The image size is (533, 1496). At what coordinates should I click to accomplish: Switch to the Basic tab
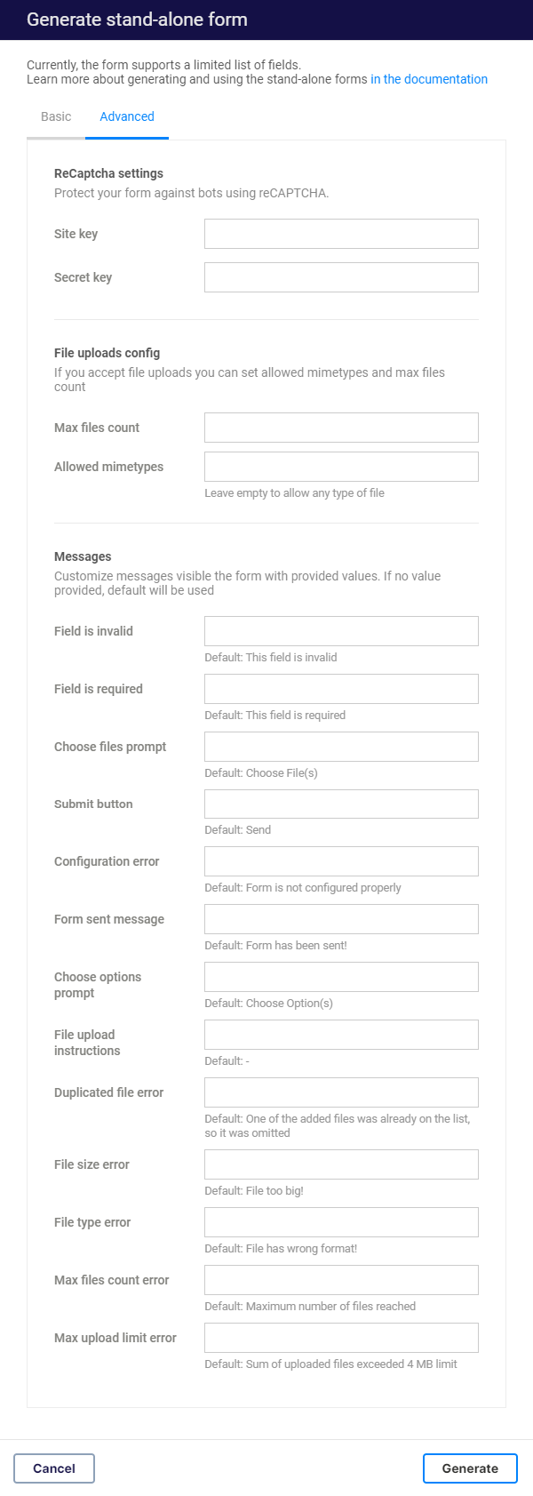coord(56,116)
